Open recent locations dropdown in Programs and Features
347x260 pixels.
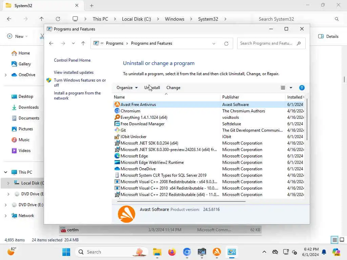point(73,43)
